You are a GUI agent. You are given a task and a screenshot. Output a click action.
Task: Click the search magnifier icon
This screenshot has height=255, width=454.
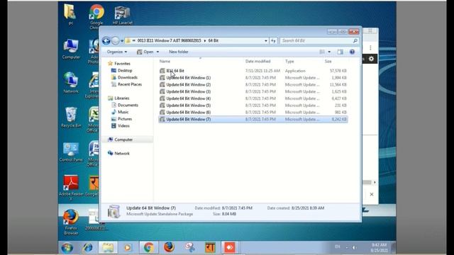[355, 41]
